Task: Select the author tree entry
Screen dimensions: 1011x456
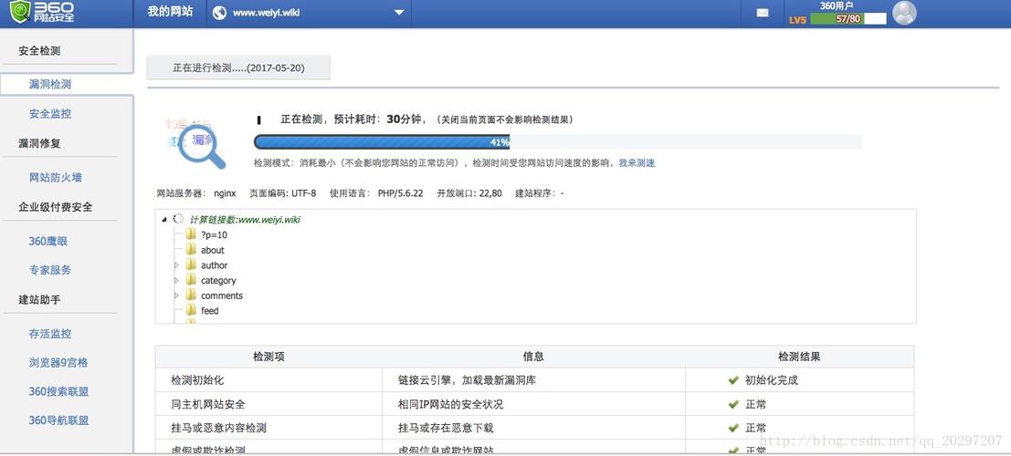Action: [x=214, y=265]
